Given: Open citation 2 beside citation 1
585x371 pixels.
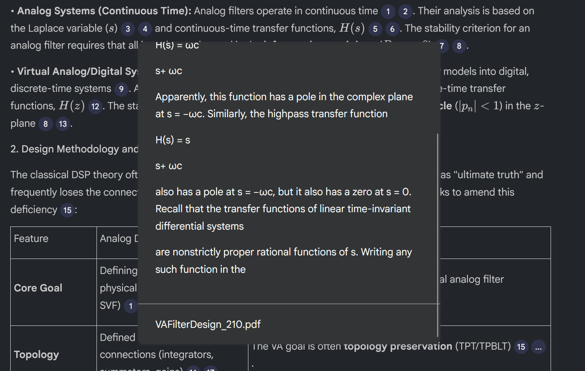Looking at the screenshot, I should pyautogui.click(x=405, y=11).
